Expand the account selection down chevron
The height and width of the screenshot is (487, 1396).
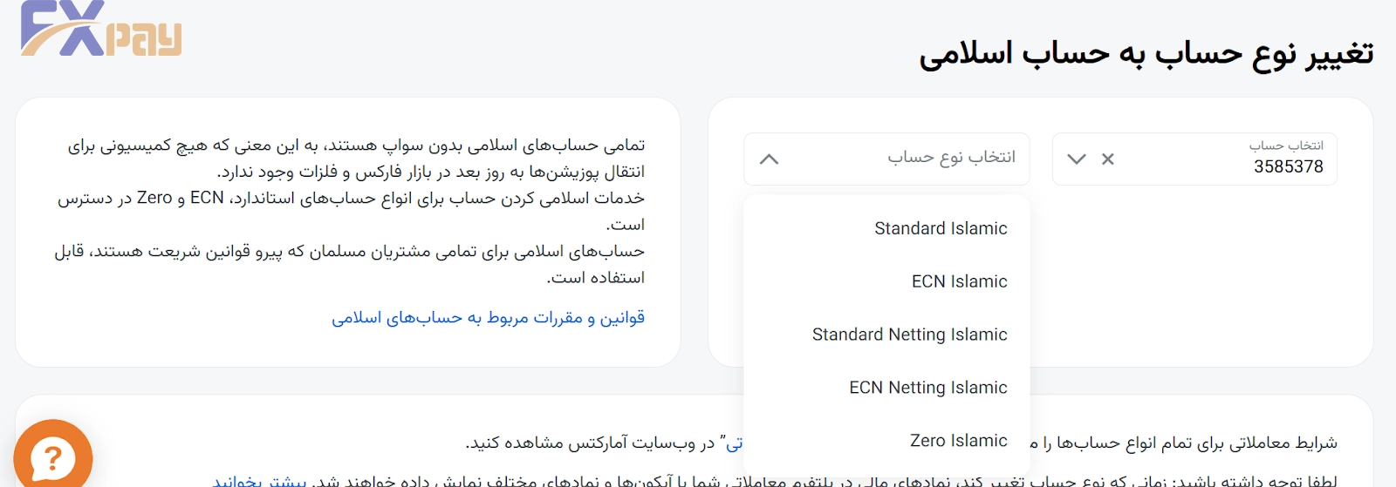pos(1077,159)
